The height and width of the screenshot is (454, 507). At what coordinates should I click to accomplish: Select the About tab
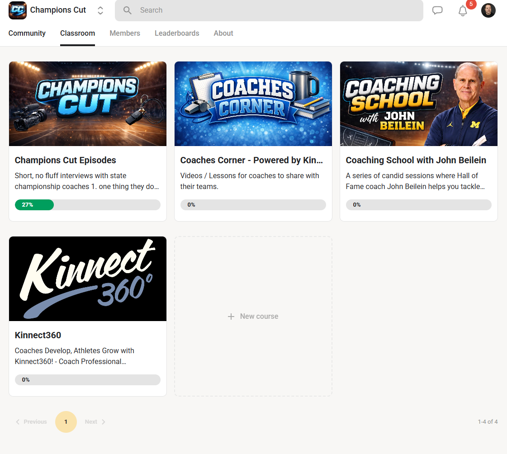pyautogui.click(x=223, y=33)
